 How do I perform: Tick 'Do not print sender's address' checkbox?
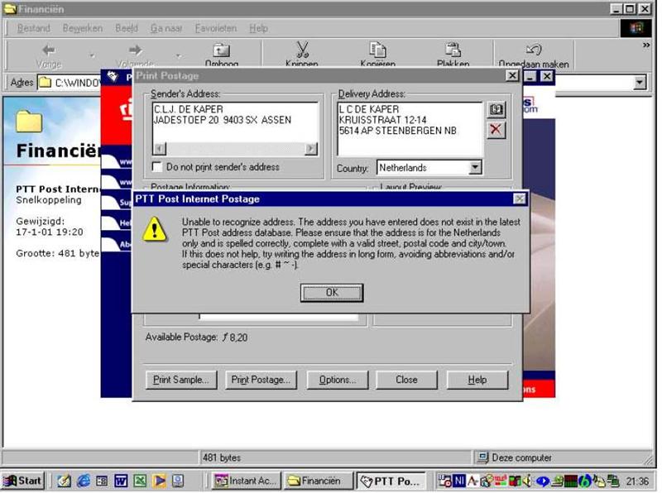click(157, 167)
